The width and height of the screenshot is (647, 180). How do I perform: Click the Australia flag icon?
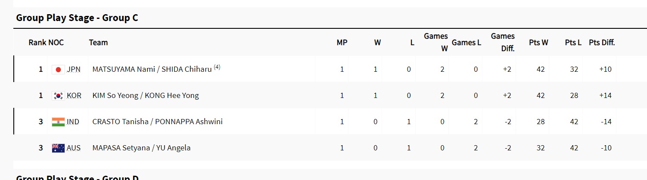[58, 148]
